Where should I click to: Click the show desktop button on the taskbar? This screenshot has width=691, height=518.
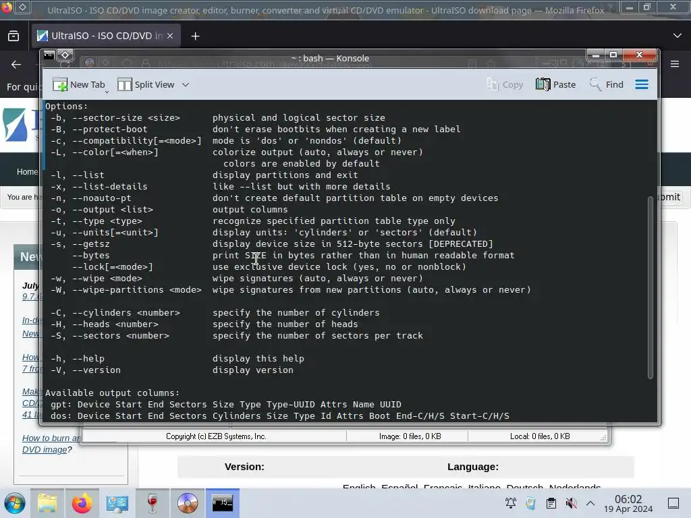click(673, 503)
